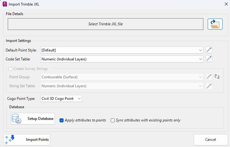Image resolution: width=230 pixels, height=147 pixels.
Task: Expand the Default Point Style dropdown
Action: click(x=122, y=50)
